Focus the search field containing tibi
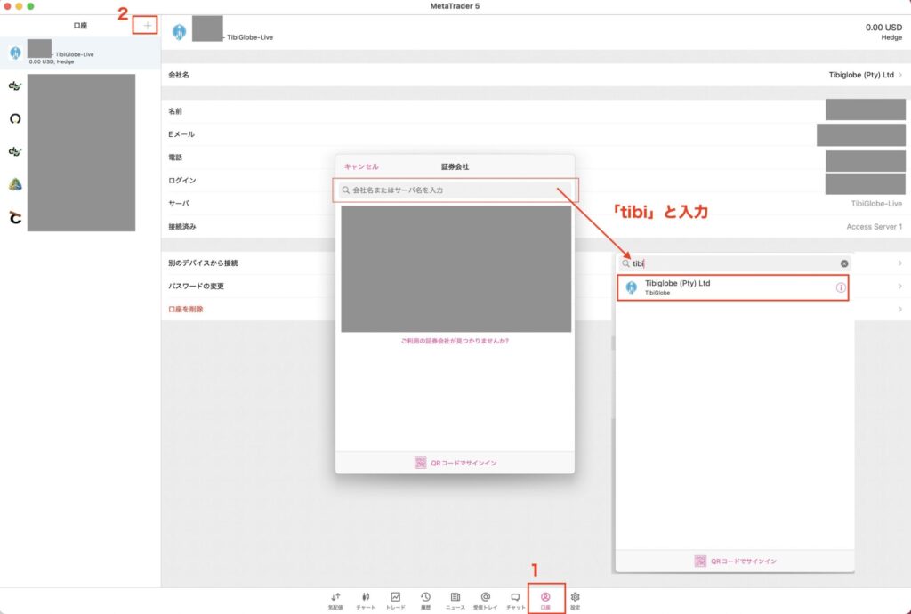Viewport: 911px width, 614px height. [x=734, y=263]
